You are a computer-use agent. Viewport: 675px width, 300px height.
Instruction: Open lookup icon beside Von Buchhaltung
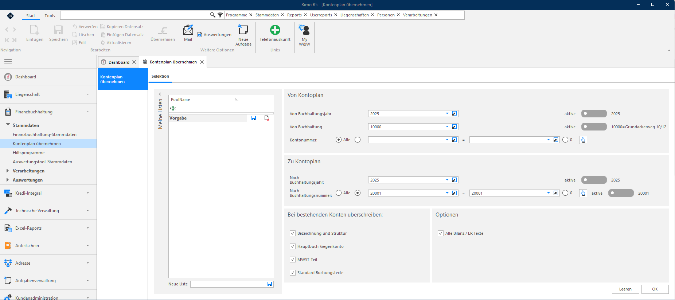(454, 127)
